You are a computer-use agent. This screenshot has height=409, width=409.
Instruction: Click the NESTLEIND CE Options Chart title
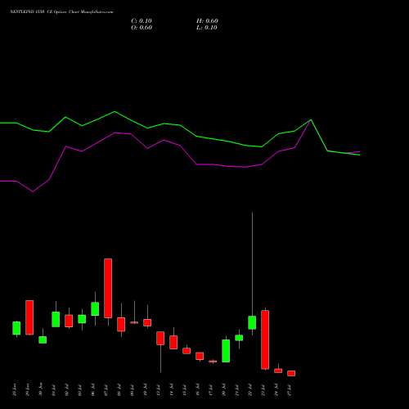61,12
